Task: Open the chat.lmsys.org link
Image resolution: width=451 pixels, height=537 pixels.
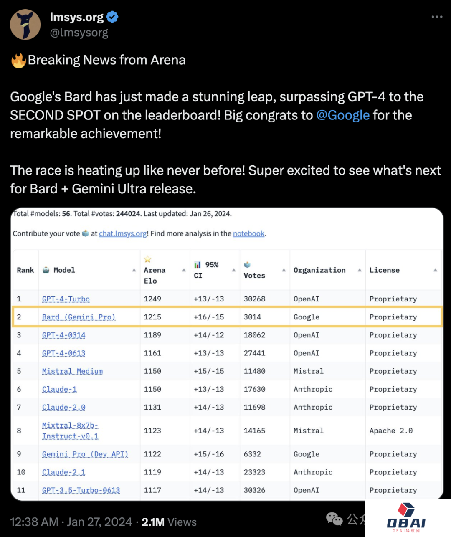Action: pos(123,233)
